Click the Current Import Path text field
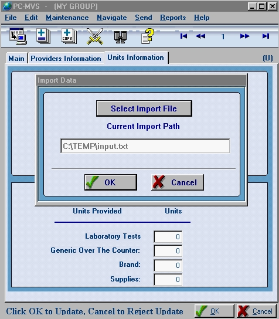Image resolution: width=279 pixels, height=319 pixels. [x=145, y=146]
